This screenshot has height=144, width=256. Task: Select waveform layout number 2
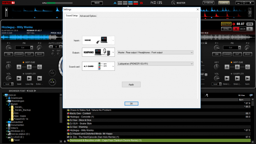[x=250, y=12]
